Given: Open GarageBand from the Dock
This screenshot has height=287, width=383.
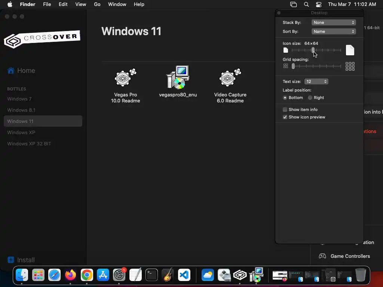Looking at the screenshot, I should point(168,275).
